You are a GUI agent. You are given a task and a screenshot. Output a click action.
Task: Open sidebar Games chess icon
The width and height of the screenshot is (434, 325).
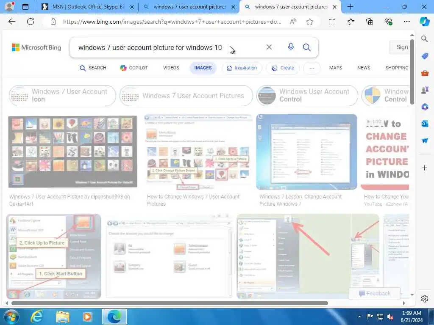click(425, 90)
